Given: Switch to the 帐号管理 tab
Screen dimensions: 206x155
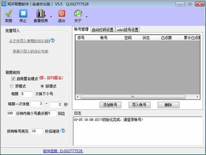Looking at the screenshot, I should (81, 29).
